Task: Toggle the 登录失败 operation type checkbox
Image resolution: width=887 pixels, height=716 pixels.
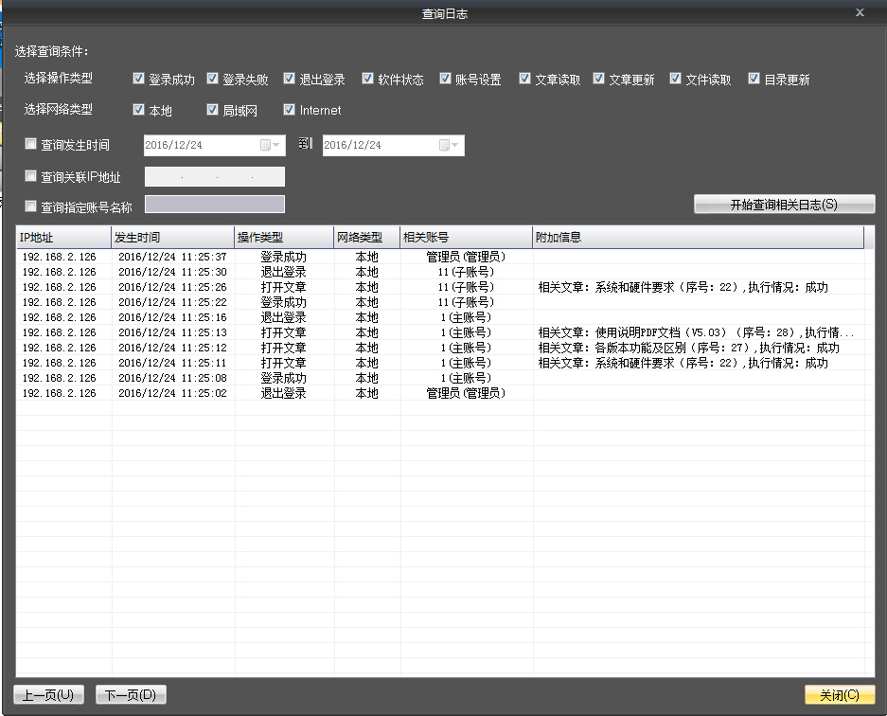Action: coord(213,80)
